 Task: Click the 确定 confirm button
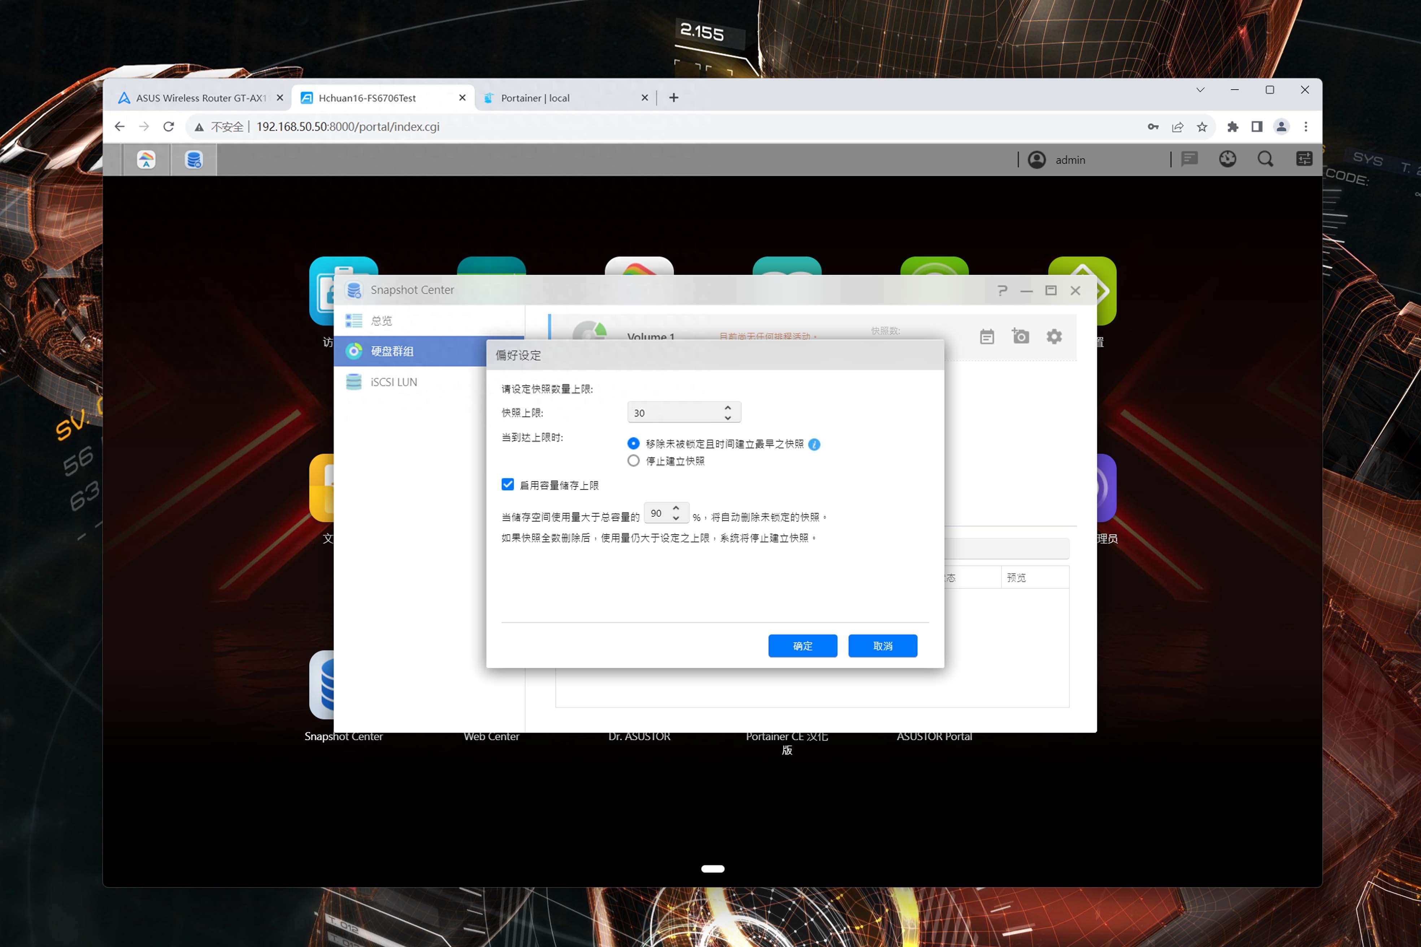(802, 646)
